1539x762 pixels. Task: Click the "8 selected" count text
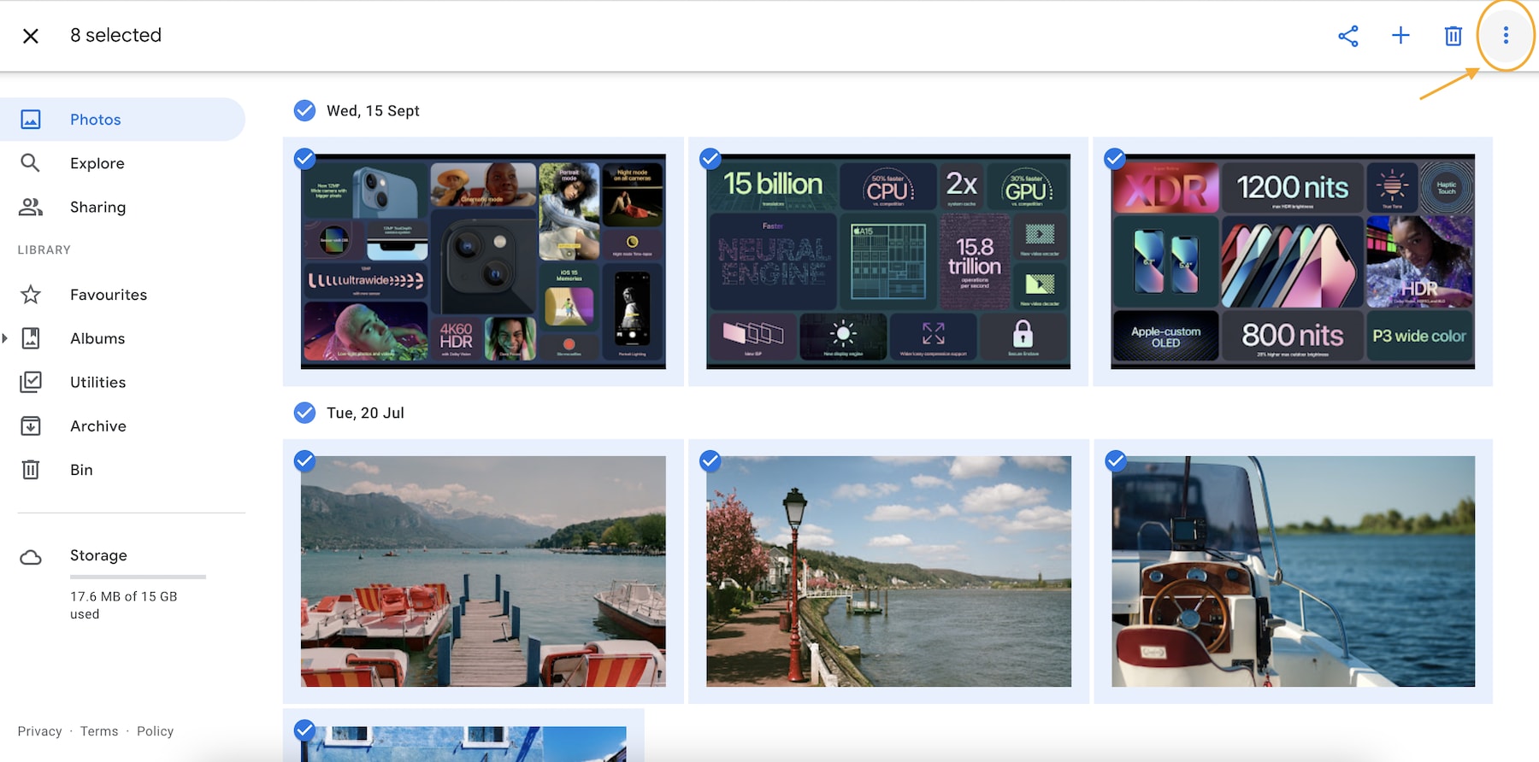point(115,35)
